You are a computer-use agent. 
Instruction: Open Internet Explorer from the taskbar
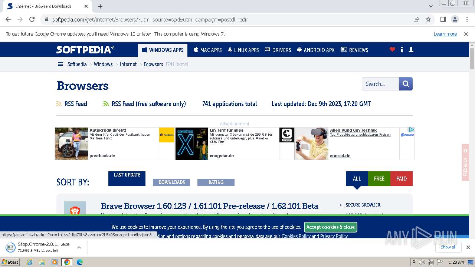(x=29, y=262)
